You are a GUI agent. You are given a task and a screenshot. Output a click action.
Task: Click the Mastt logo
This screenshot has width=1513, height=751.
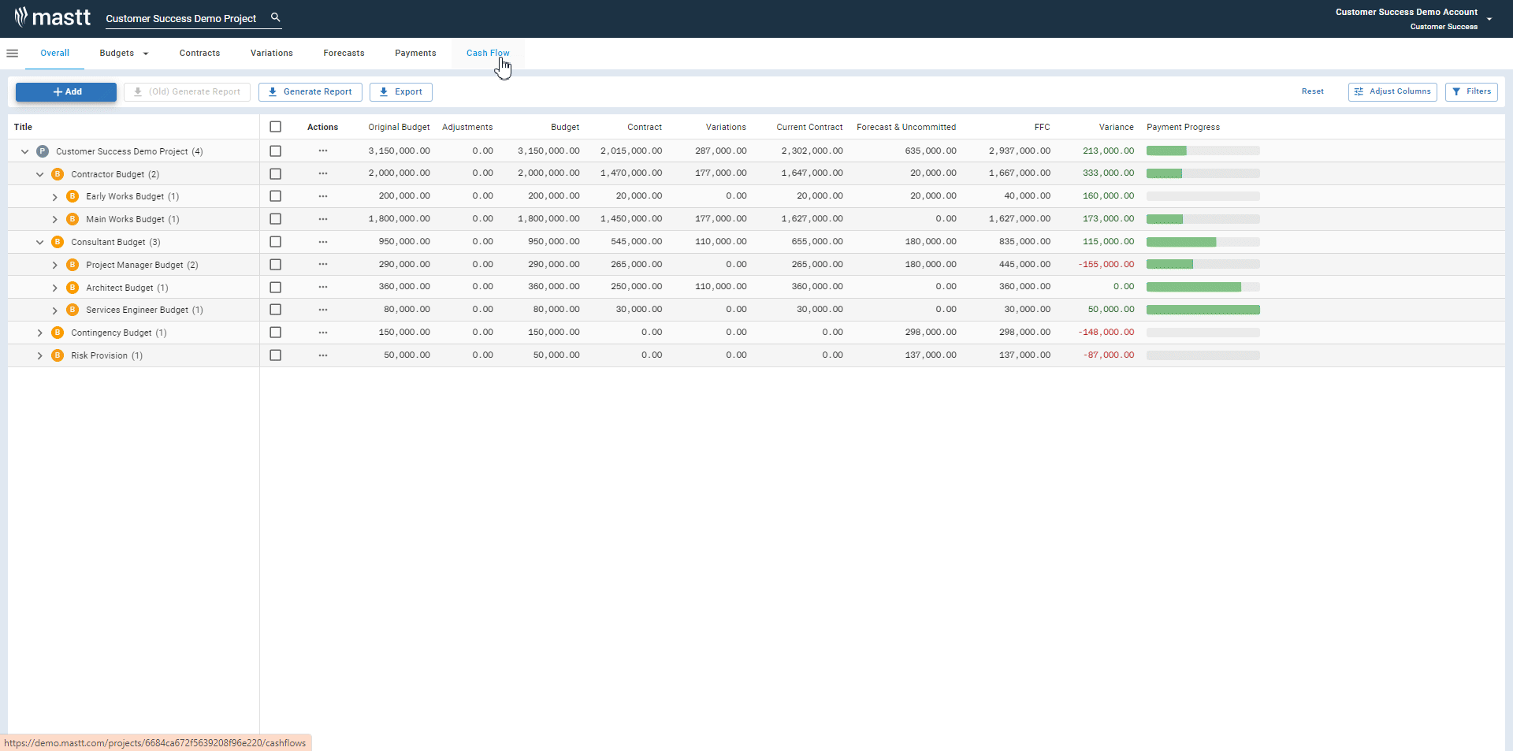(x=53, y=17)
